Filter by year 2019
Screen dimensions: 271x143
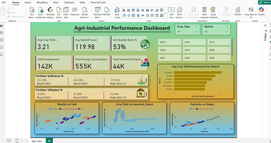pos(194,50)
